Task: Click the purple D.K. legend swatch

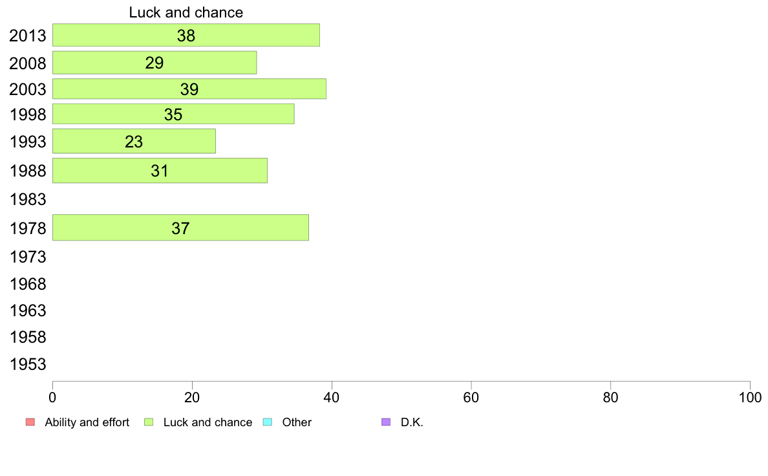Action: click(386, 422)
